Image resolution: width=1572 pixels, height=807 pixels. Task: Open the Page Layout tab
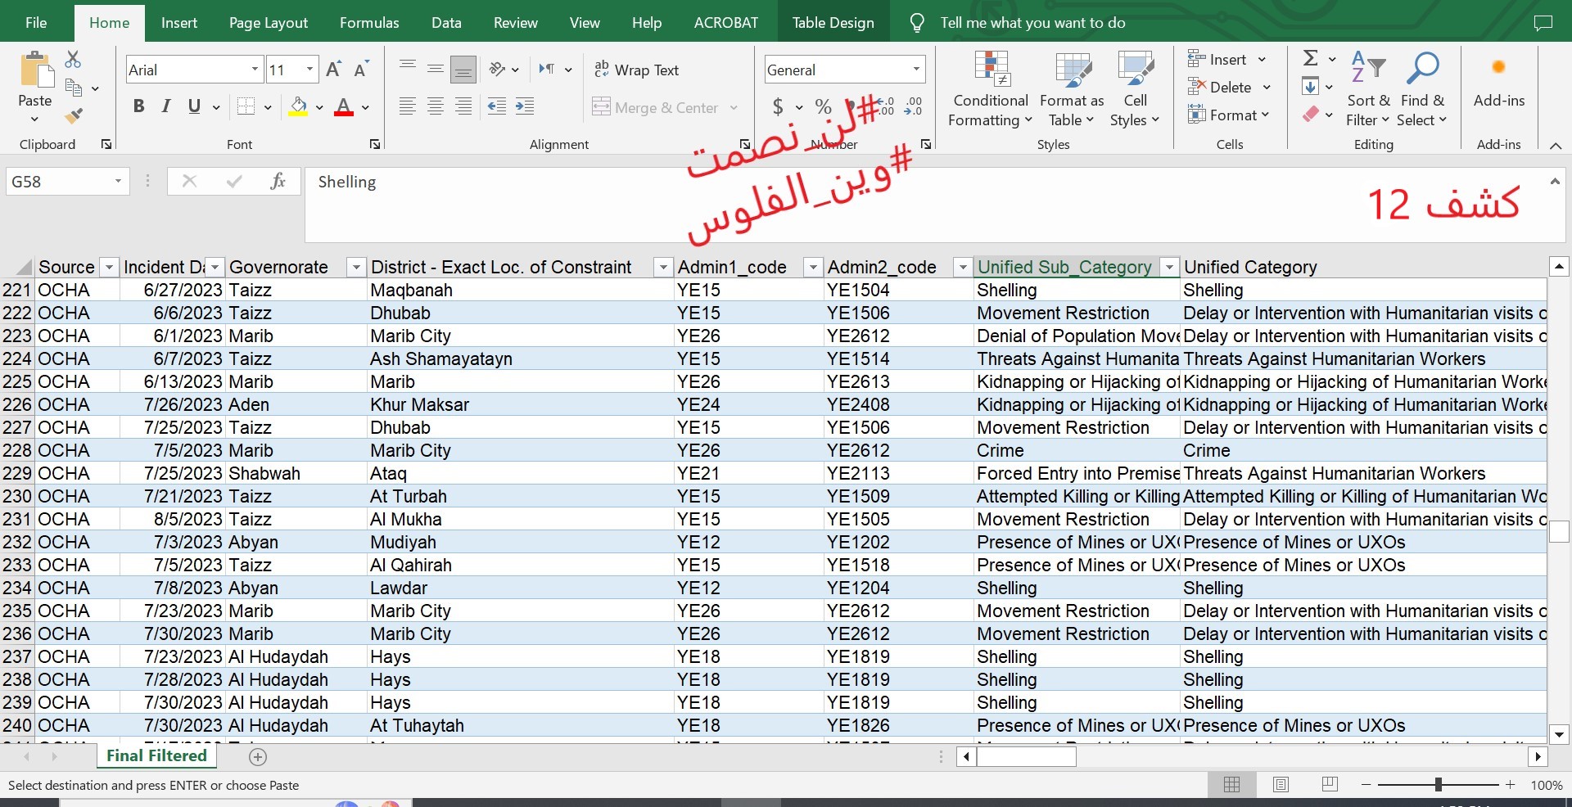click(269, 23)
